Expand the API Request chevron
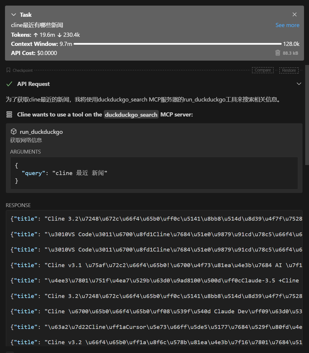Image resolution: width=309 pixels, height=353 pixels. 299,84
